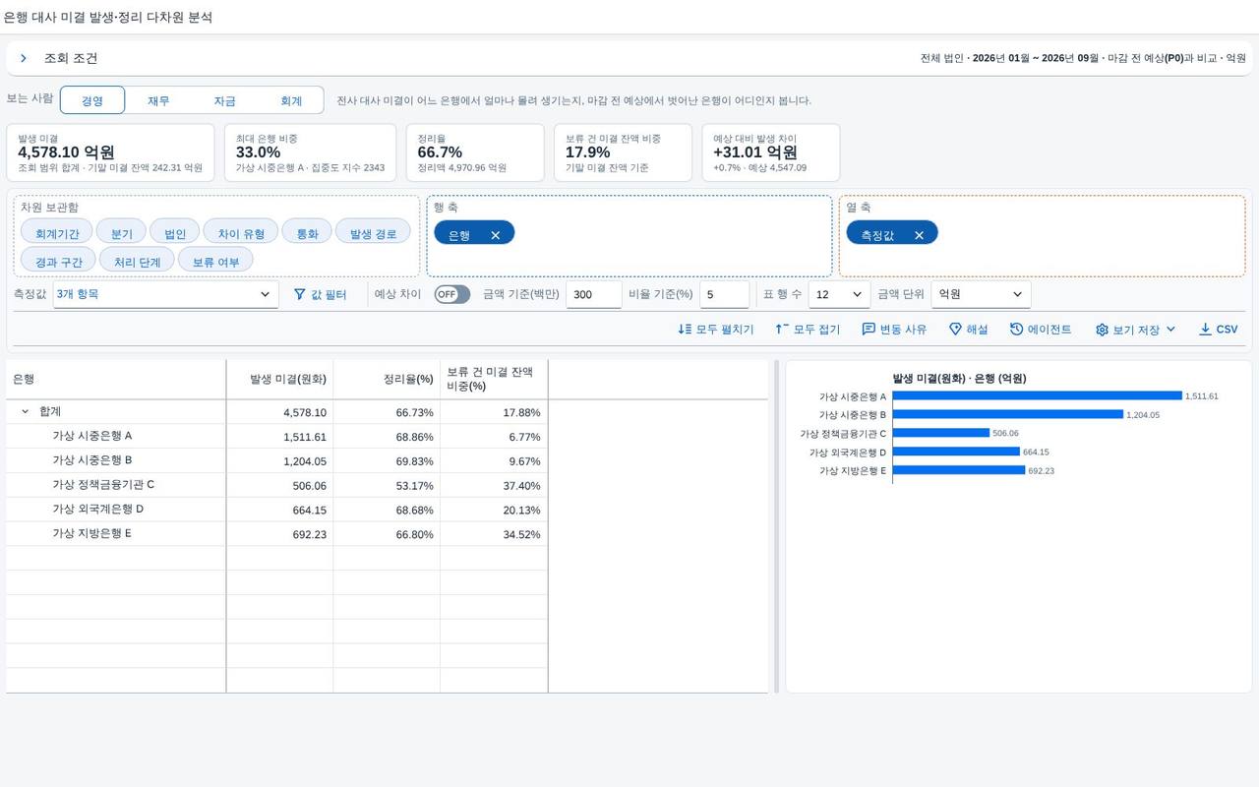Click the 37.40% cell in the table
Screen dimensions: 1259x787
click(x=494, y=485)
